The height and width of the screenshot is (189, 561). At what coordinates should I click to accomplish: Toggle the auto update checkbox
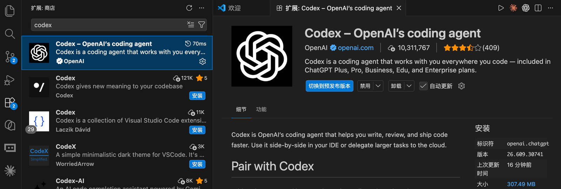[424, 86]
